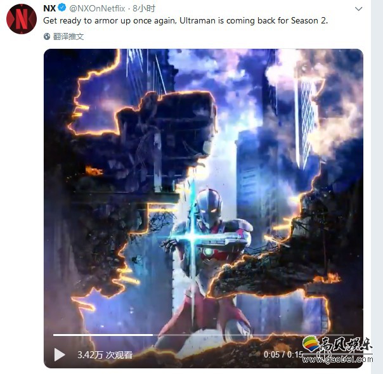383x374 pixels.
Task: Open the tweet options chevron menu
Action: point(358,9)
